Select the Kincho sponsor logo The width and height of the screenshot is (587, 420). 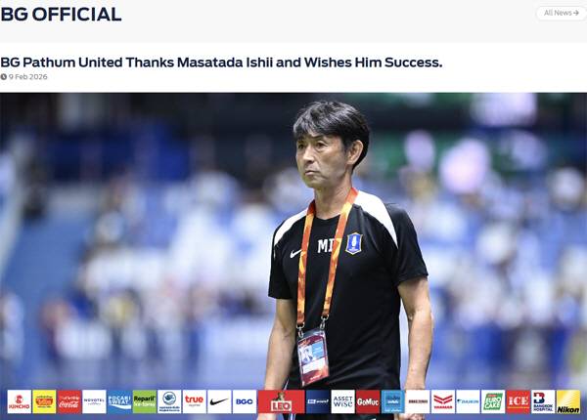(x=20, y=401)
